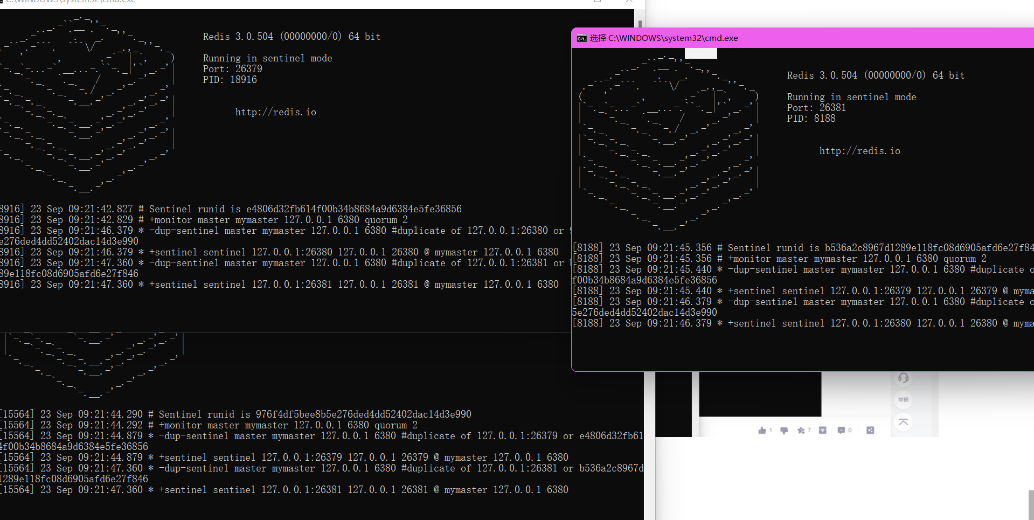Click the back-to-top arrow button
Image resolution: width=1034 pixels, height=520 pixels.
904,421
